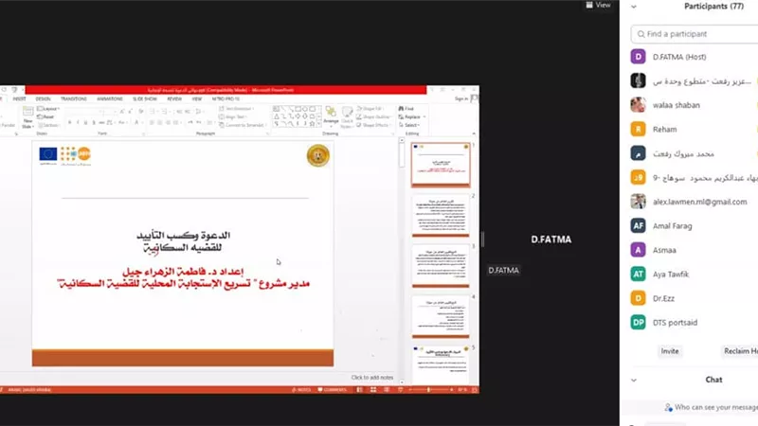
Task: Switch to Reading view icon
Action: (x=387, y=390)
